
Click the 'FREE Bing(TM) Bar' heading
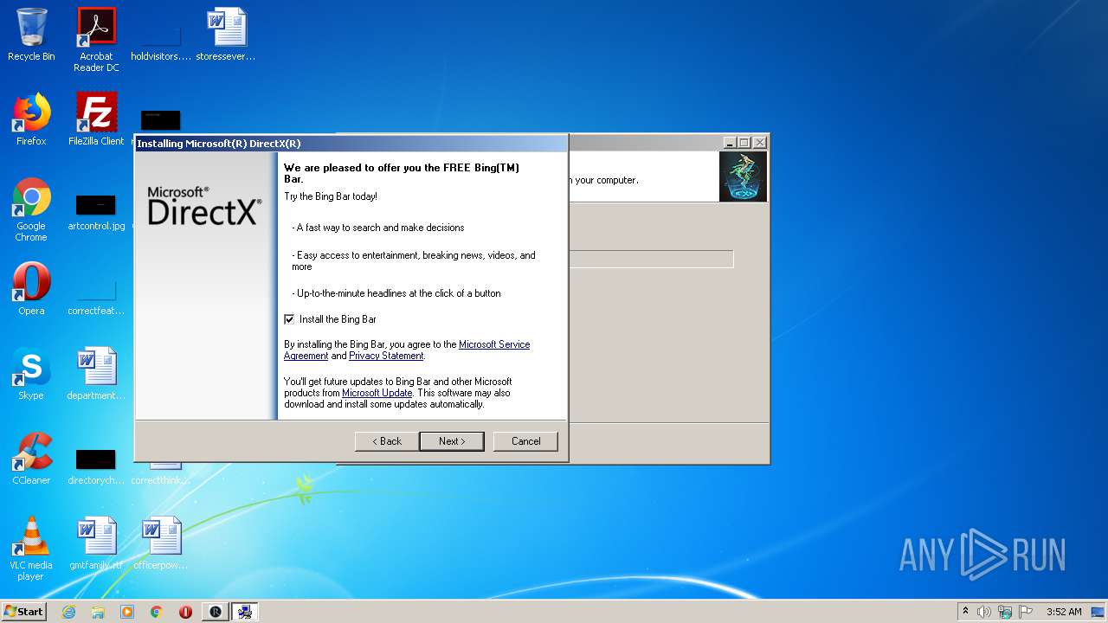(402, 173)
